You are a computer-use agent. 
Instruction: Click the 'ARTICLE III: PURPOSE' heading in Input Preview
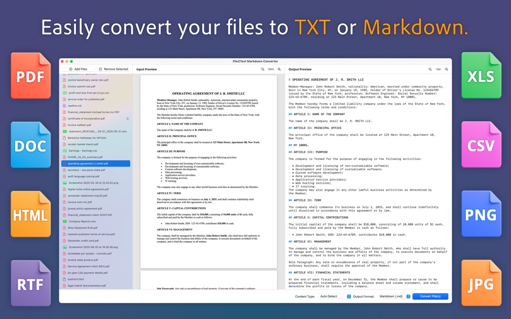pos(171,151)
